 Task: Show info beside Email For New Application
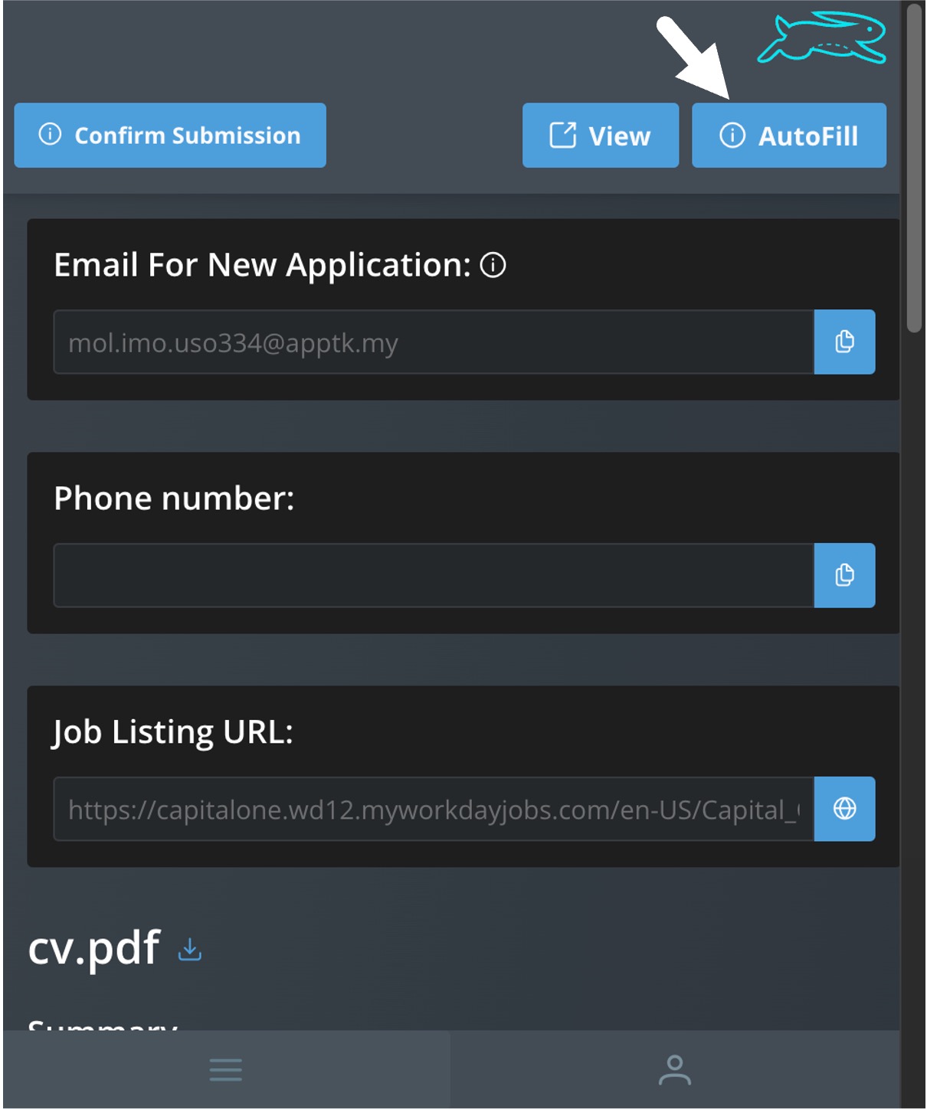coord(493,265)
